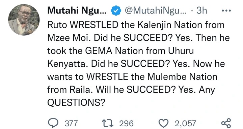Click the text 'Ruto WRESTLED' in the tweet
Screen dimensions: 243x129
pos(83,25)
